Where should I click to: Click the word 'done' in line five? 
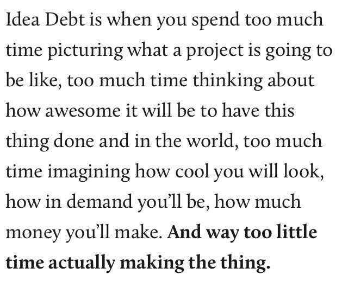click(74, 141)
